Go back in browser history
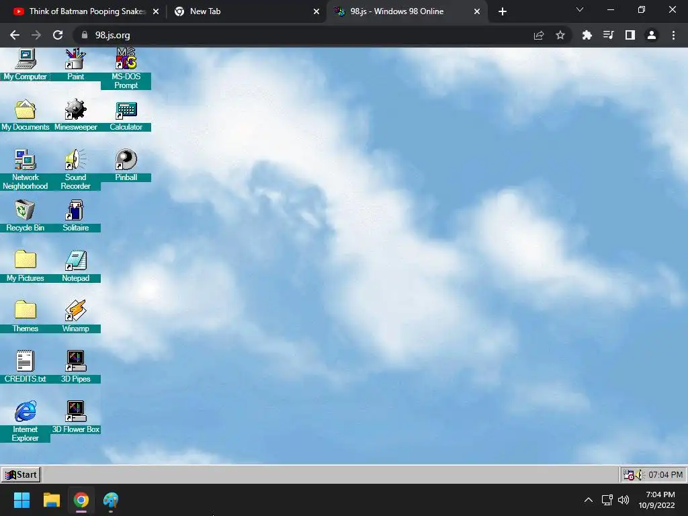Viewport: 688px width, 516px height. [x=15, y=35]
